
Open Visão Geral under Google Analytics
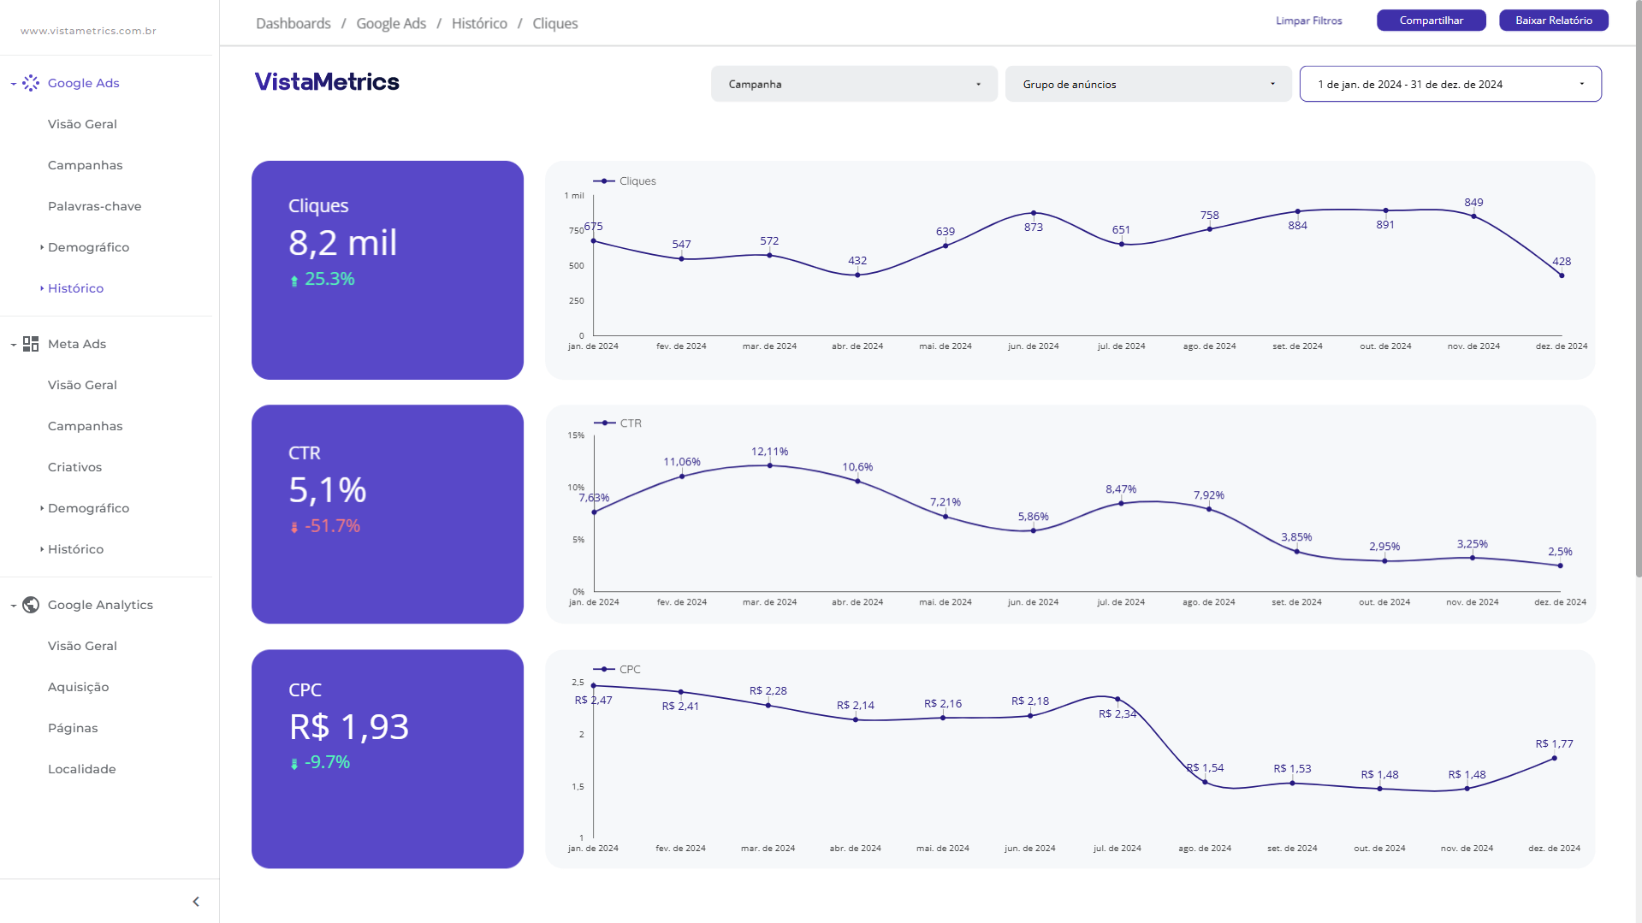point(82,646)
